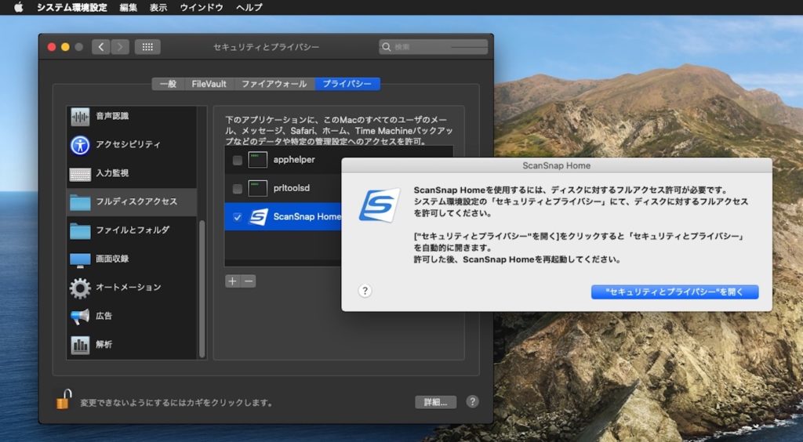Choose the ファイルとフォルダ folder icon
The width and height of the screenshot is (803, 442).
coord(80,230)
